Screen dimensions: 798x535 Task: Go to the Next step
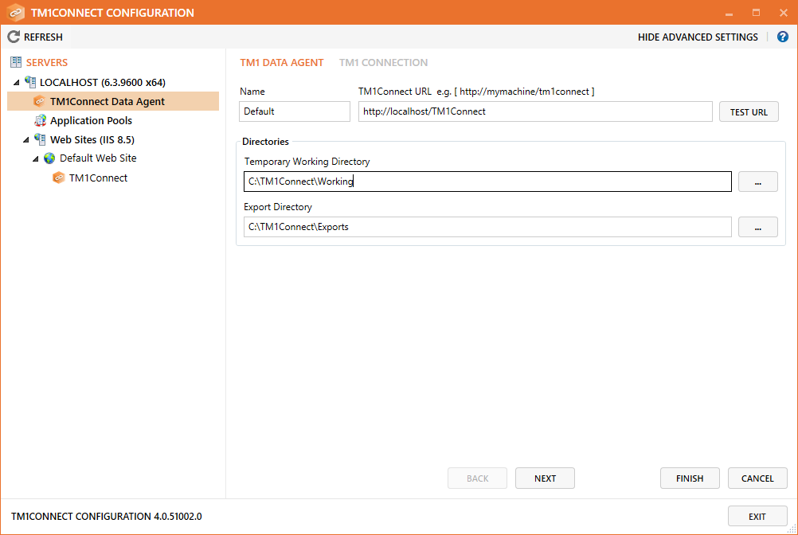pyautogui.click(x=545, y=478)
